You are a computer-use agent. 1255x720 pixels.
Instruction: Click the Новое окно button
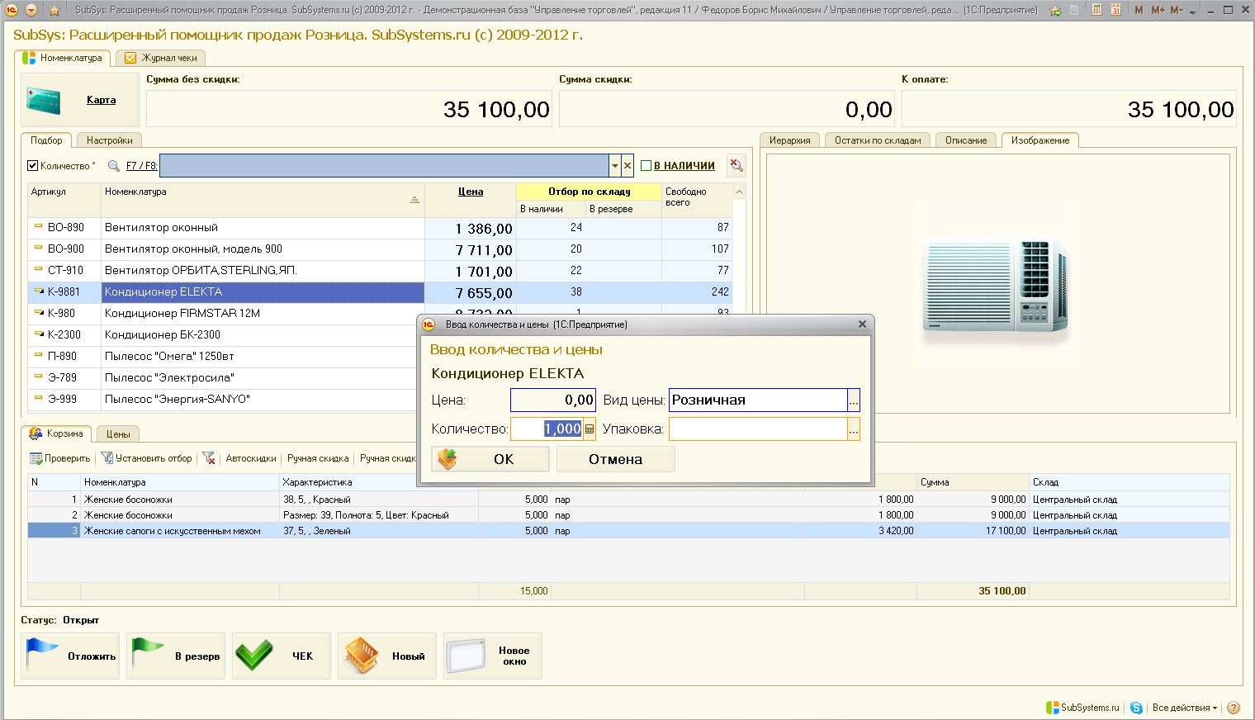coord(493,656)
